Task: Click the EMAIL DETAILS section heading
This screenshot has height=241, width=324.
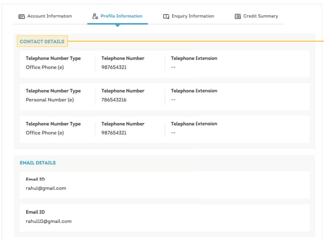Action: [x=37, y=163]
